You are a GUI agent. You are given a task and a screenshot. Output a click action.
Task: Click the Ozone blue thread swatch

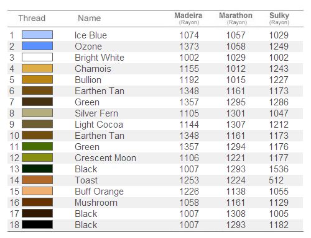tap(37, 46)
